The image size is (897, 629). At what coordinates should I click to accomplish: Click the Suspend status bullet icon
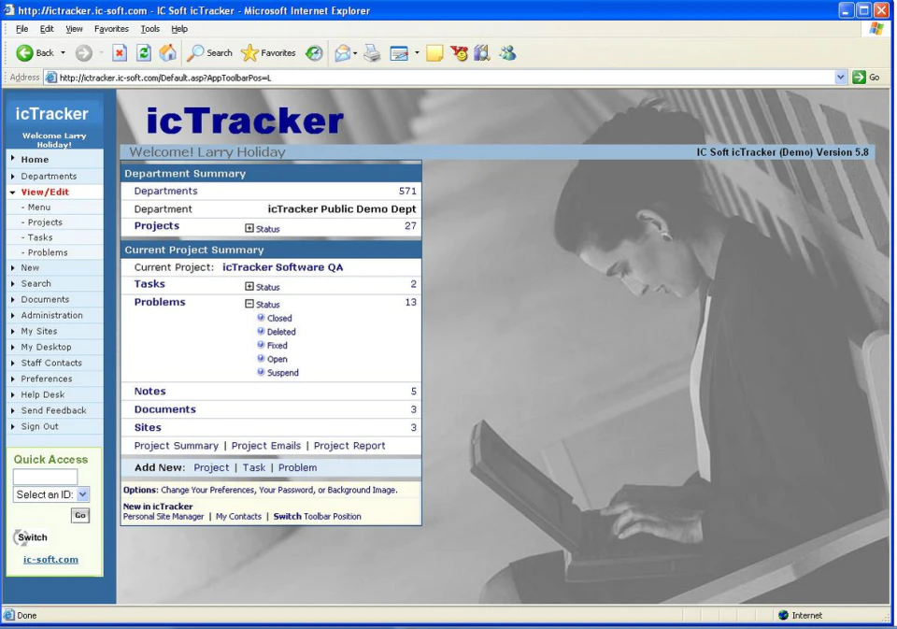[x=261, y=372]
